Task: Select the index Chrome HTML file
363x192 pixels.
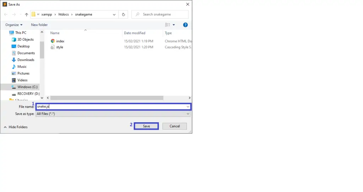Action: click(x=60, y=41)
